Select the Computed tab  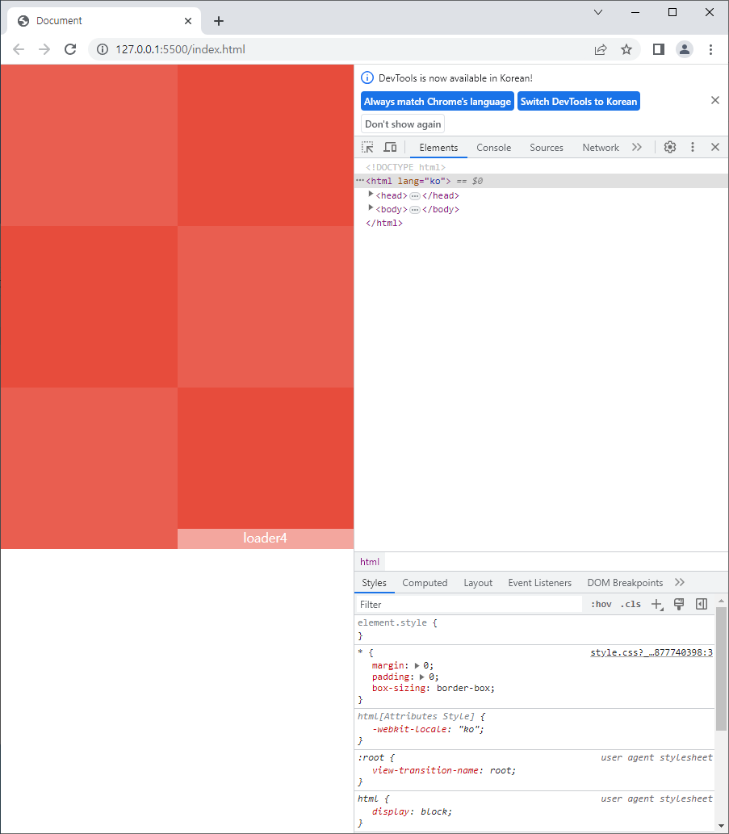pyautogui.click(x=425, y=583)
